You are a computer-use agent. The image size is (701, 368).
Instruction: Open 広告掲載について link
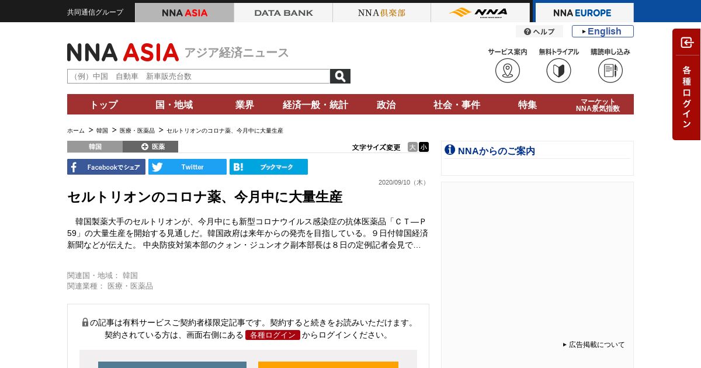(x=594, y=345)
